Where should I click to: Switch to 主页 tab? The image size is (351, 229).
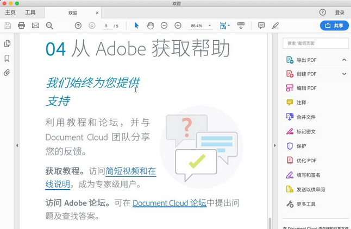click(x=10, y=12)
